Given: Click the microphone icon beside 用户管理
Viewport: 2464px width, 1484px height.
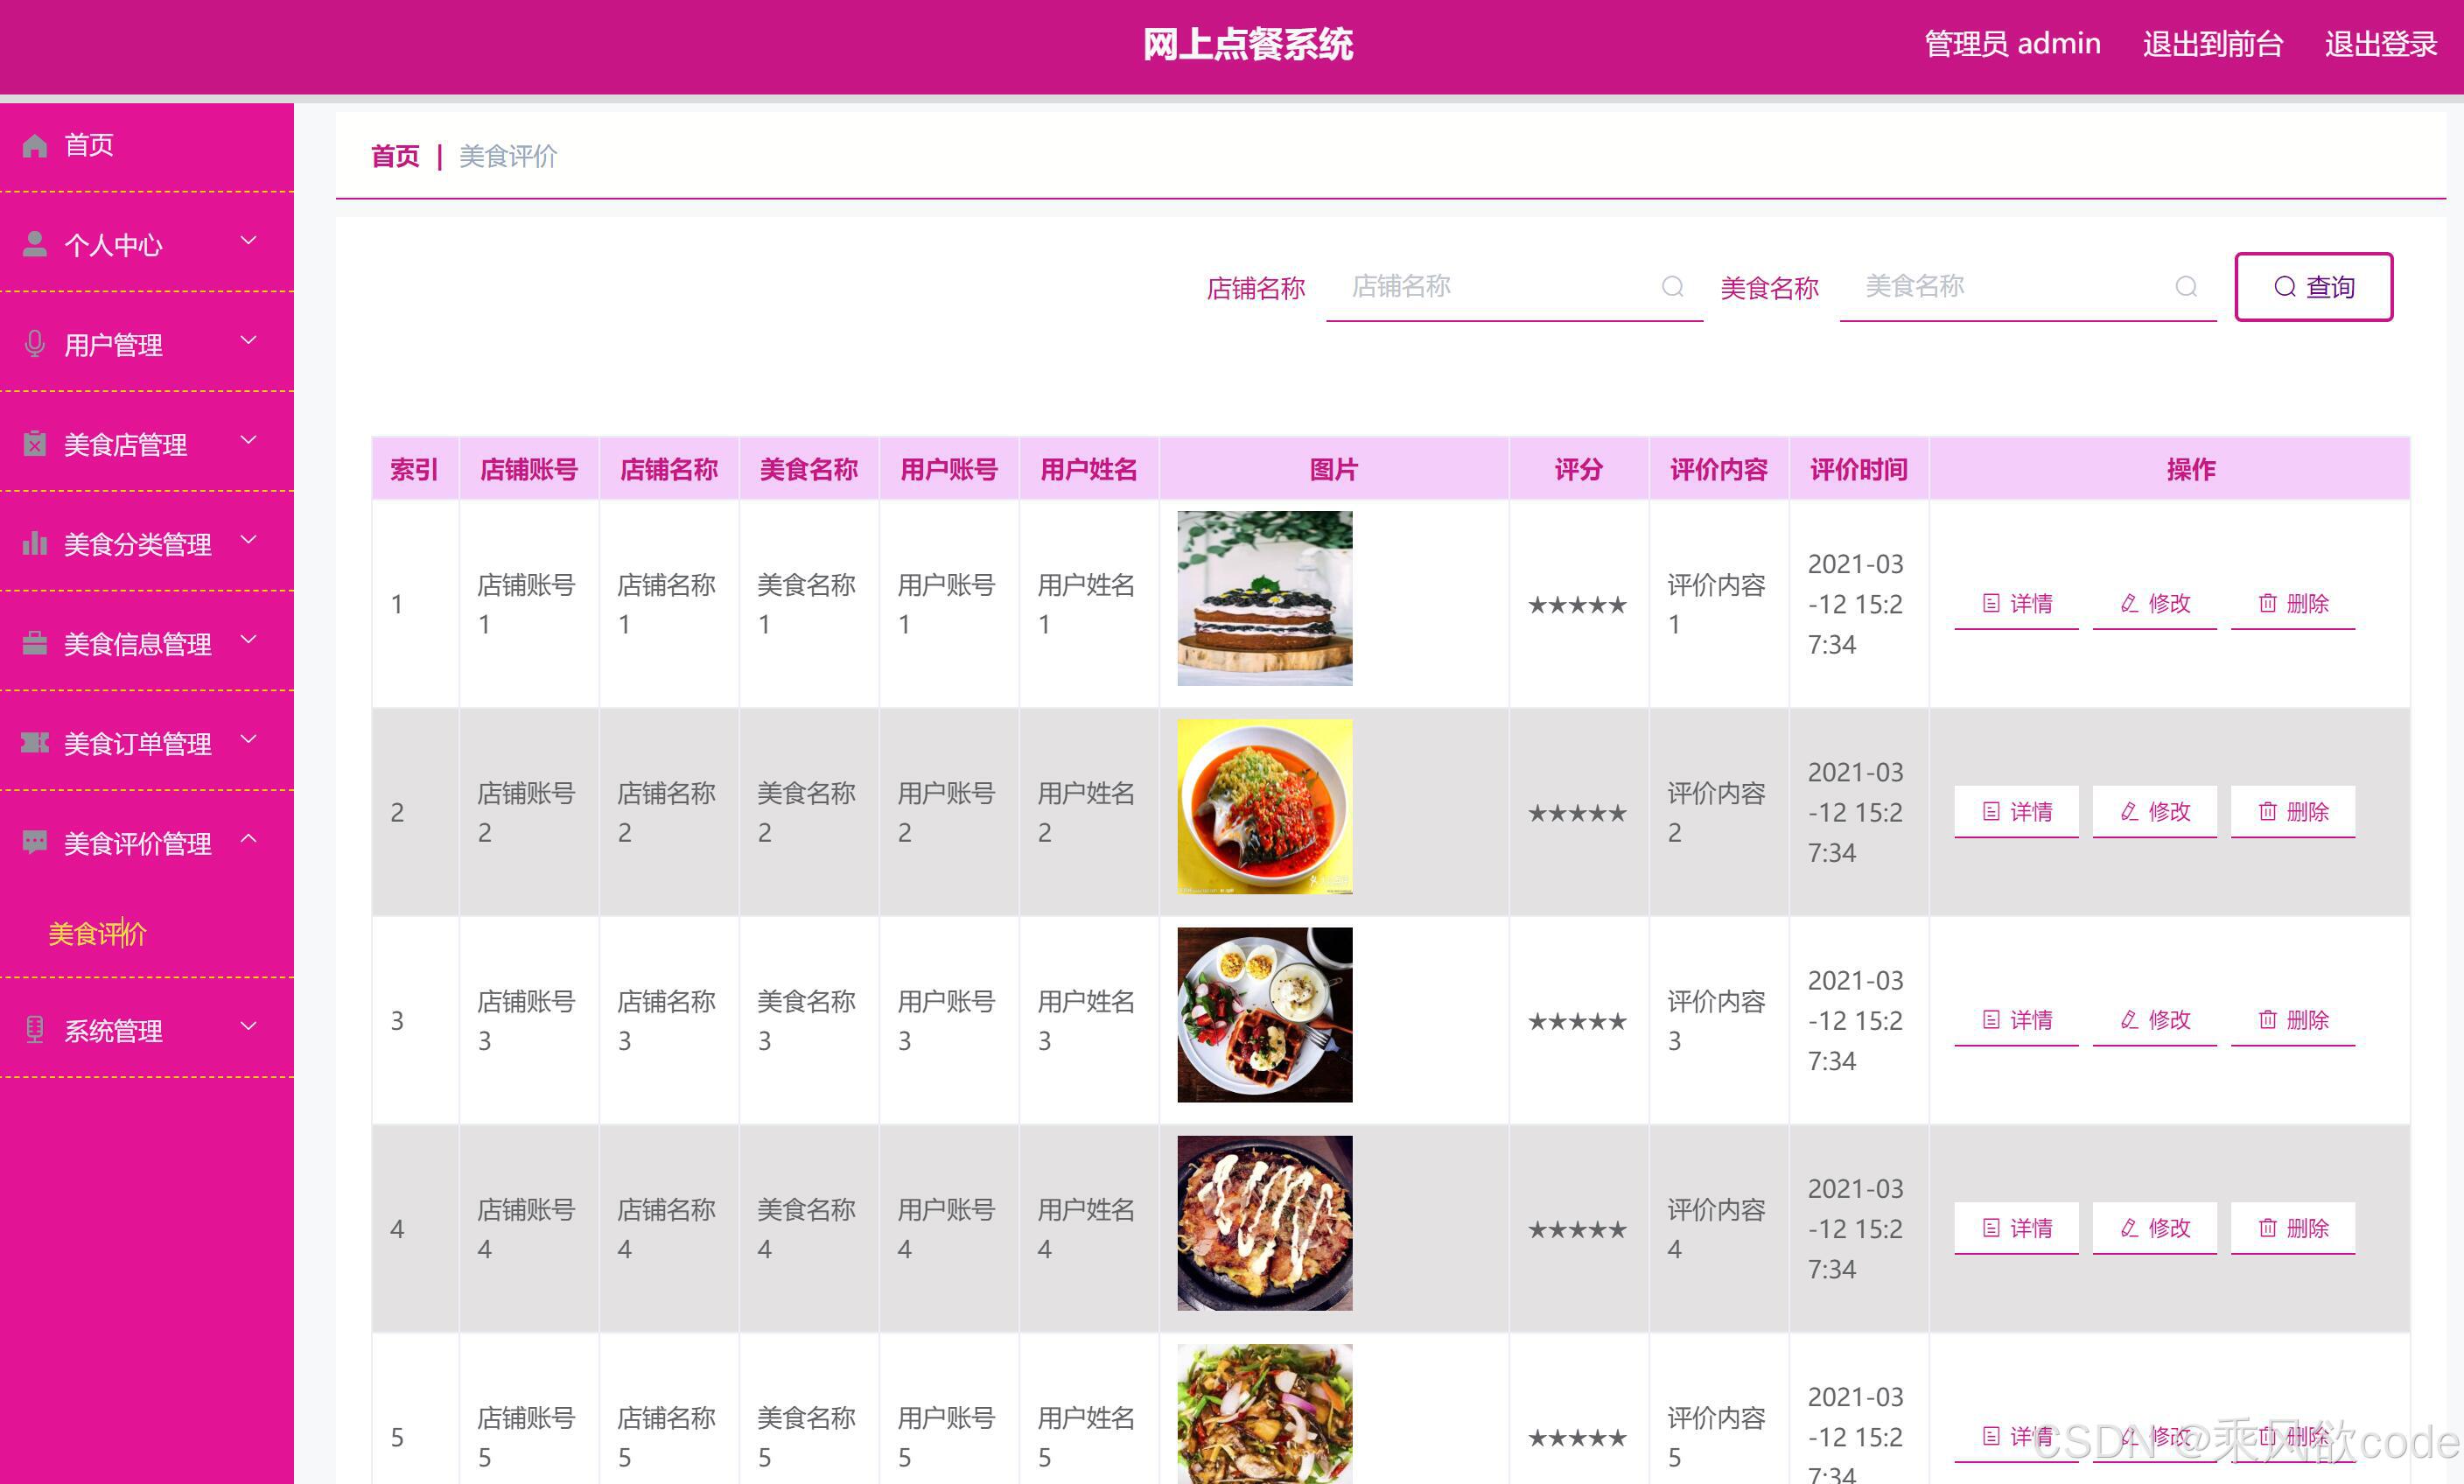Looking at the screenshot, I should click(35, 344).
